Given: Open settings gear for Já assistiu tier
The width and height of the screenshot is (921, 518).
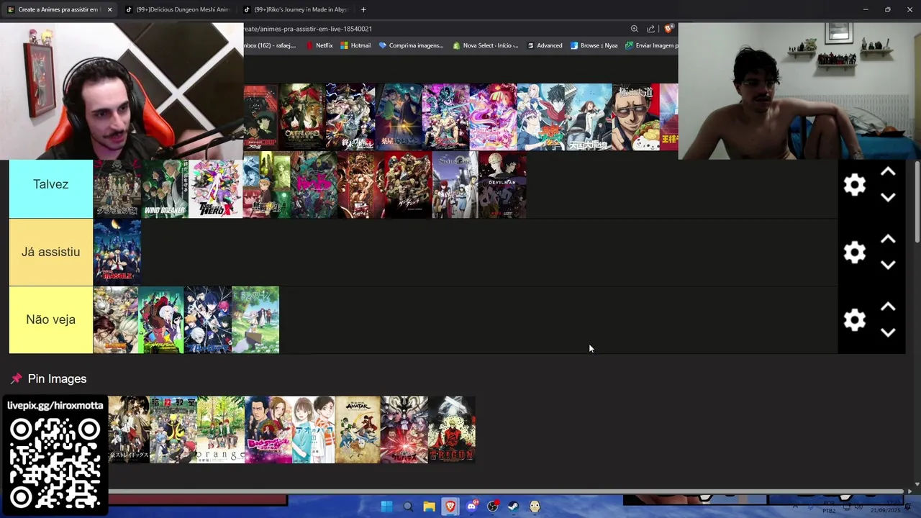Looking at the screenshot, I should click(854, 253).
